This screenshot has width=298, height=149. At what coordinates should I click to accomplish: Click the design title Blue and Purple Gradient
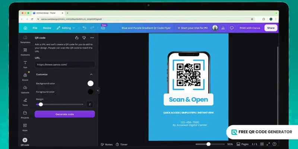pyautogui.click(x=146, y=28)
